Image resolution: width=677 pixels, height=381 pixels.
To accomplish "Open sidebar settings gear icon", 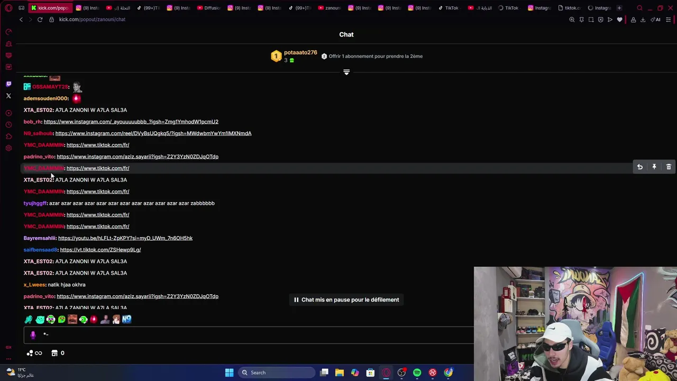I will point(8,148).
